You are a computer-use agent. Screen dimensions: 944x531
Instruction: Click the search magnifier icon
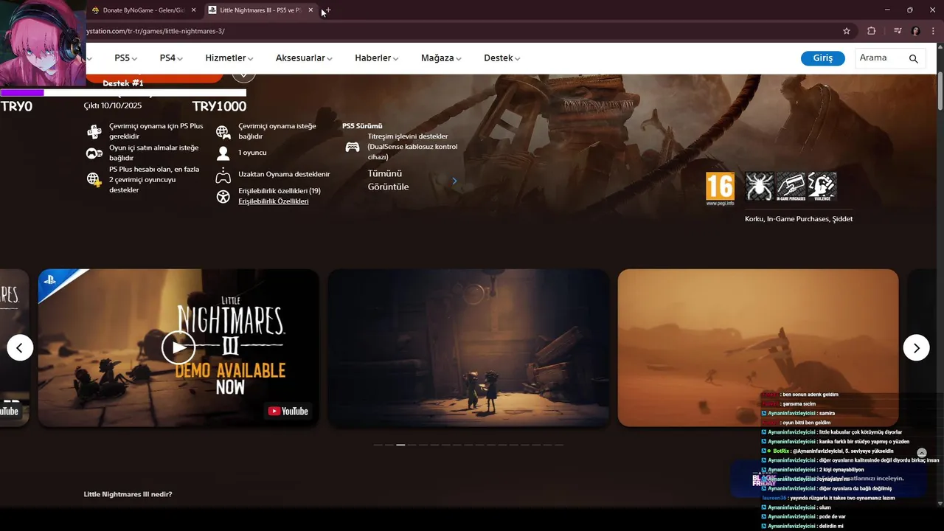pos(914,58)
